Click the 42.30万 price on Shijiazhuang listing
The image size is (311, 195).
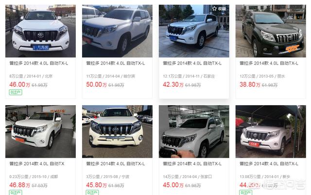[173, 85]
